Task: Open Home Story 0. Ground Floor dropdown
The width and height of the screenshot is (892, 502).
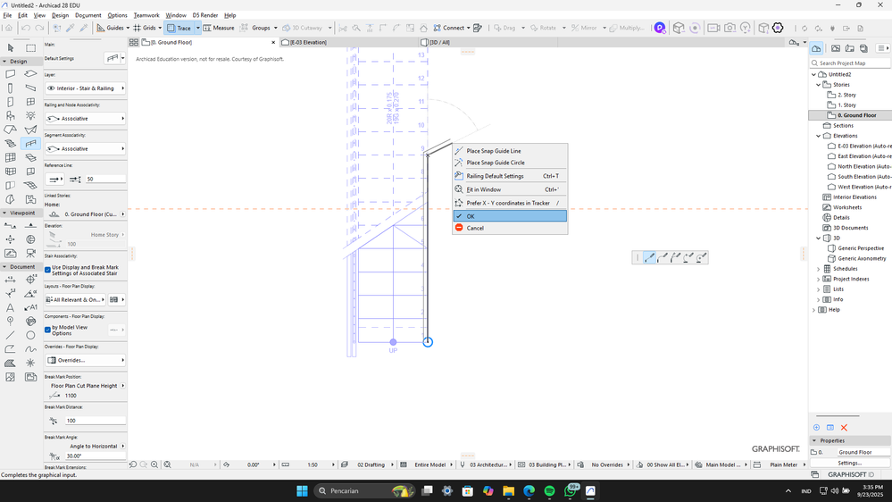Action: [x=86, y=214]
